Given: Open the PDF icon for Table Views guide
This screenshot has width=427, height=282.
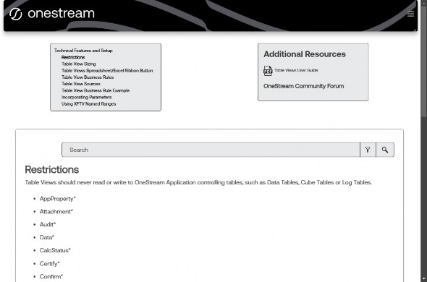Looking at the screenshot, I should coord(268,71).
